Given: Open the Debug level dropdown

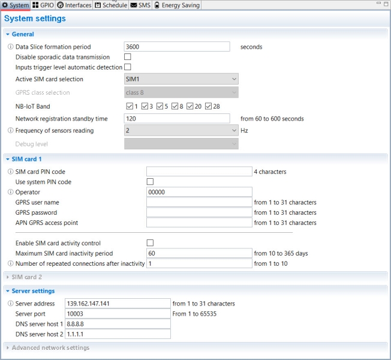Looking at the screenshot, I should (181, 144).
